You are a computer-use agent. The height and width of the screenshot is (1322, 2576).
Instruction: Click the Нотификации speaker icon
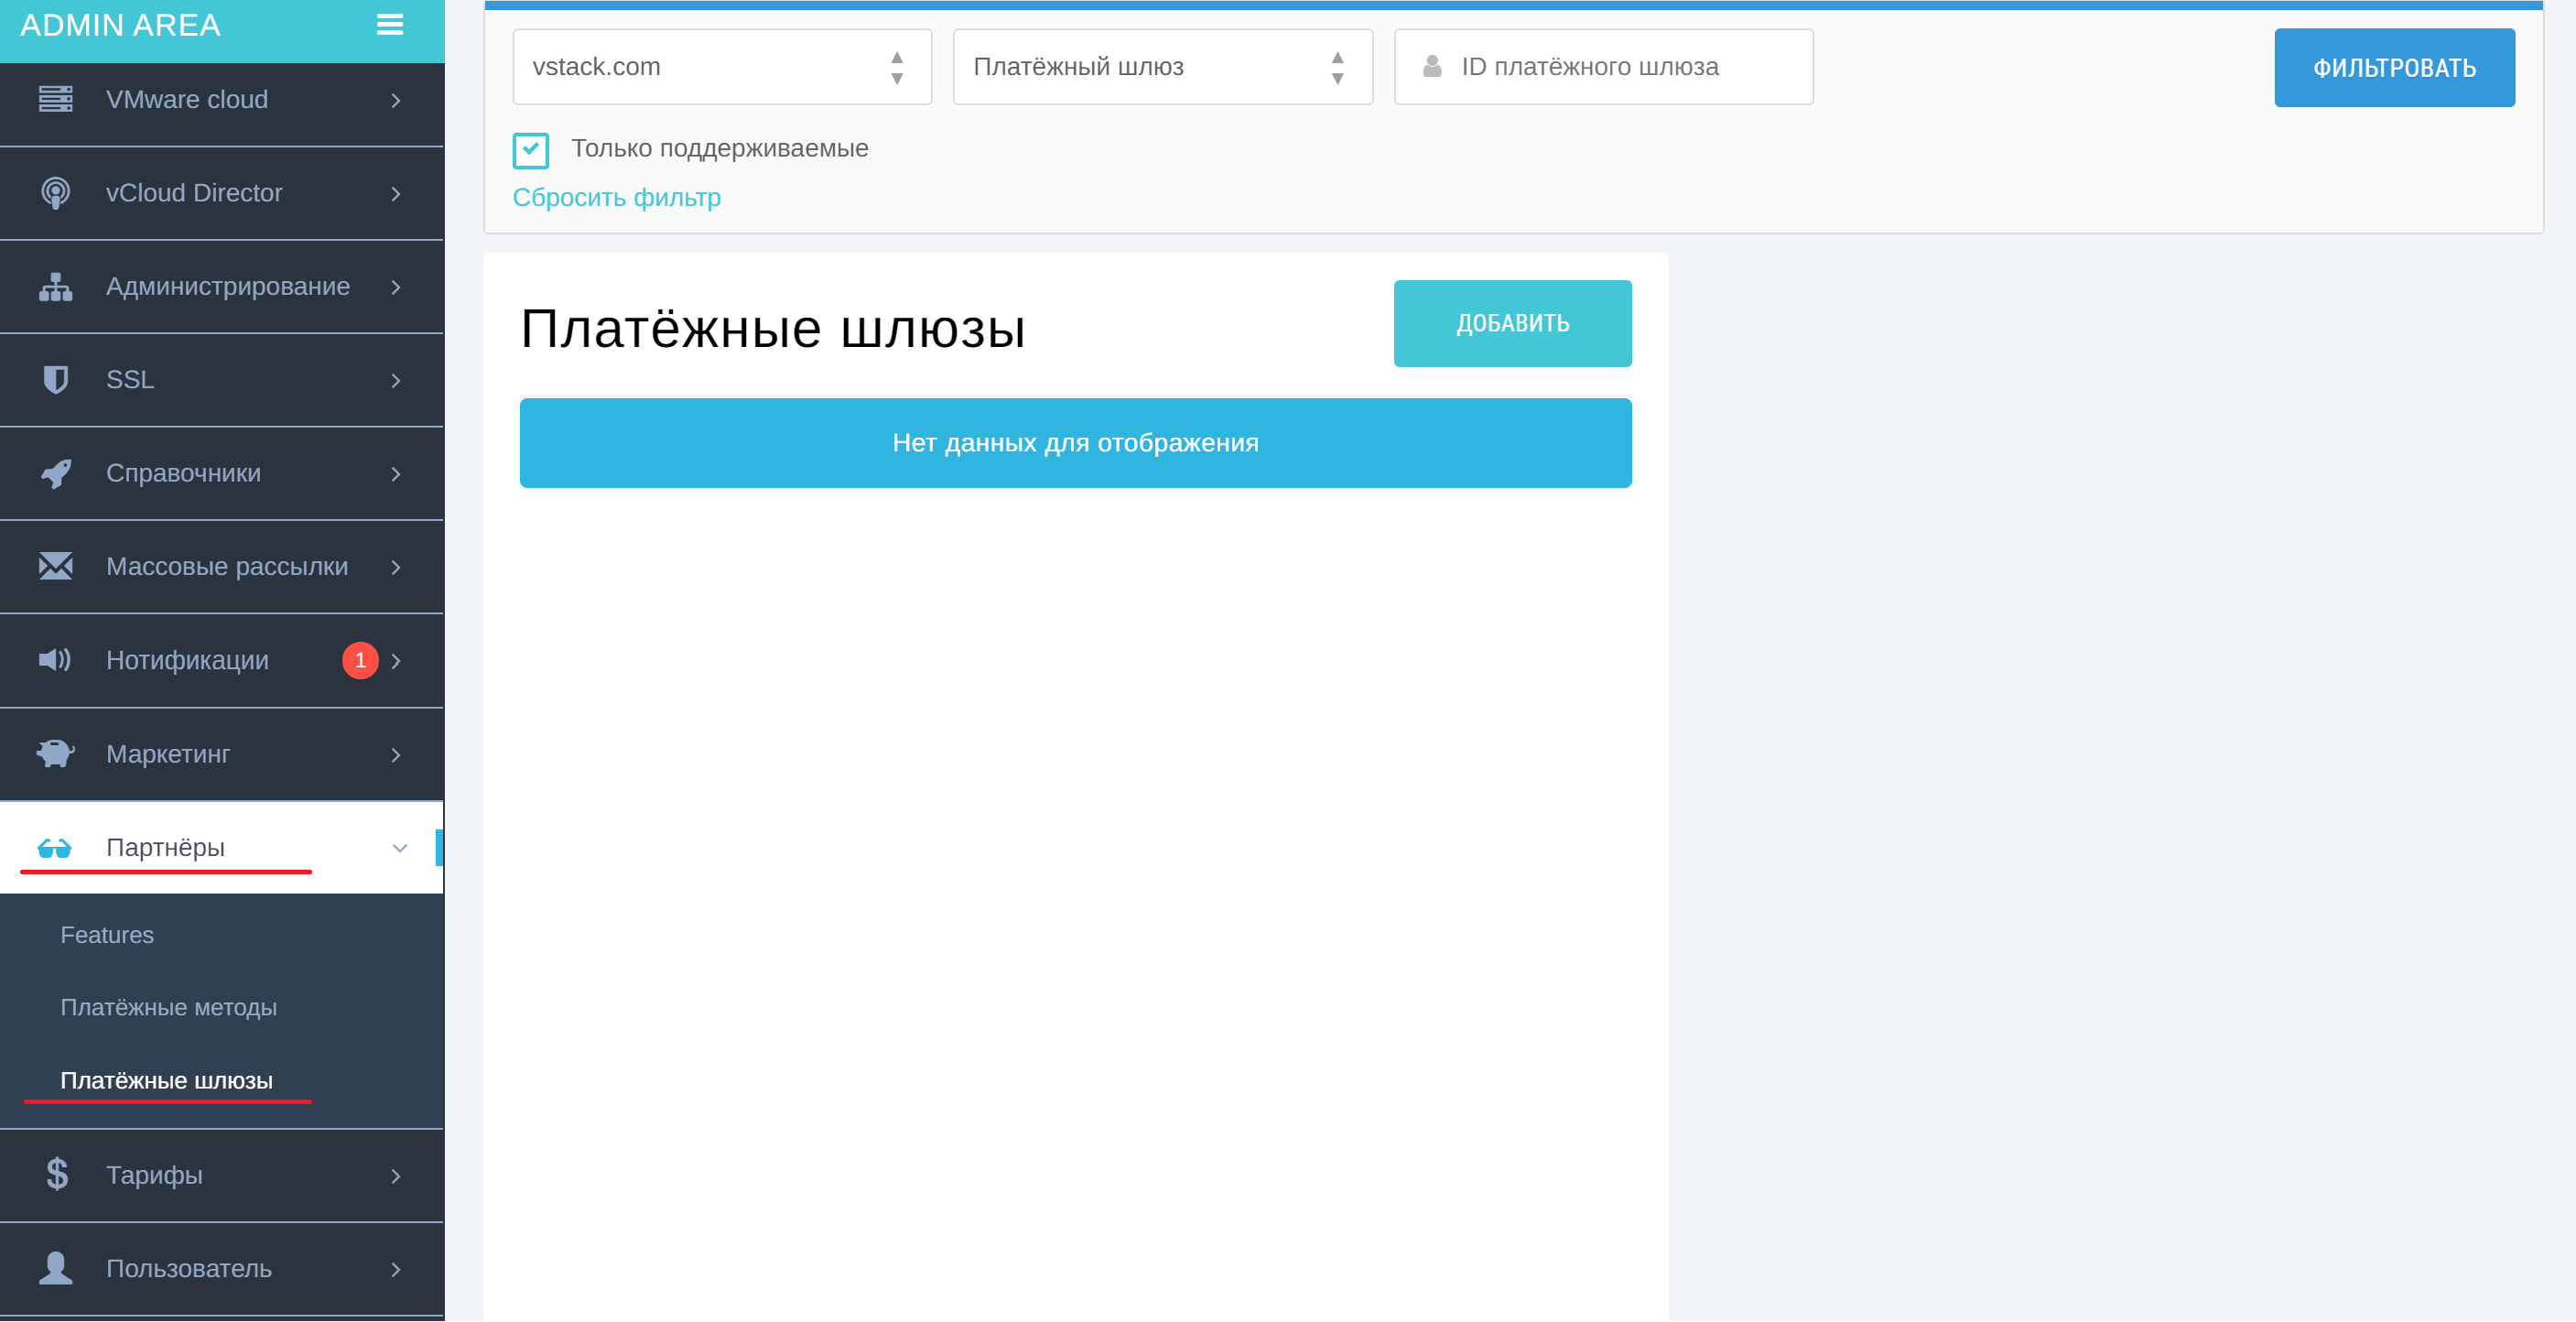tap(55, 660)
